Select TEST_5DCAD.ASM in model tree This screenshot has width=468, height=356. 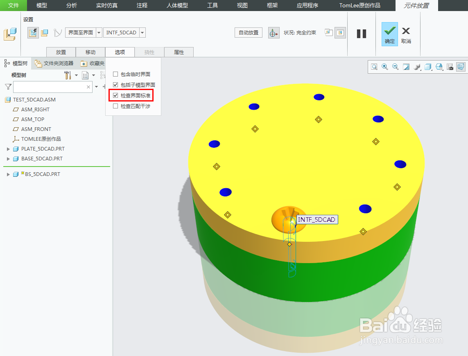tap(34, 100)
